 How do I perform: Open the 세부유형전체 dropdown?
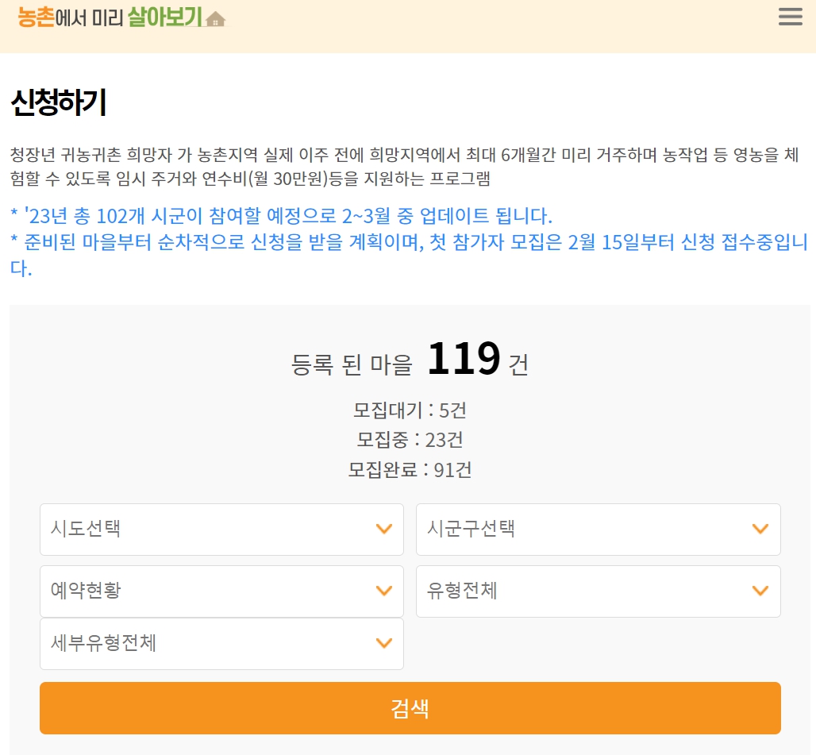pos(221,643)
